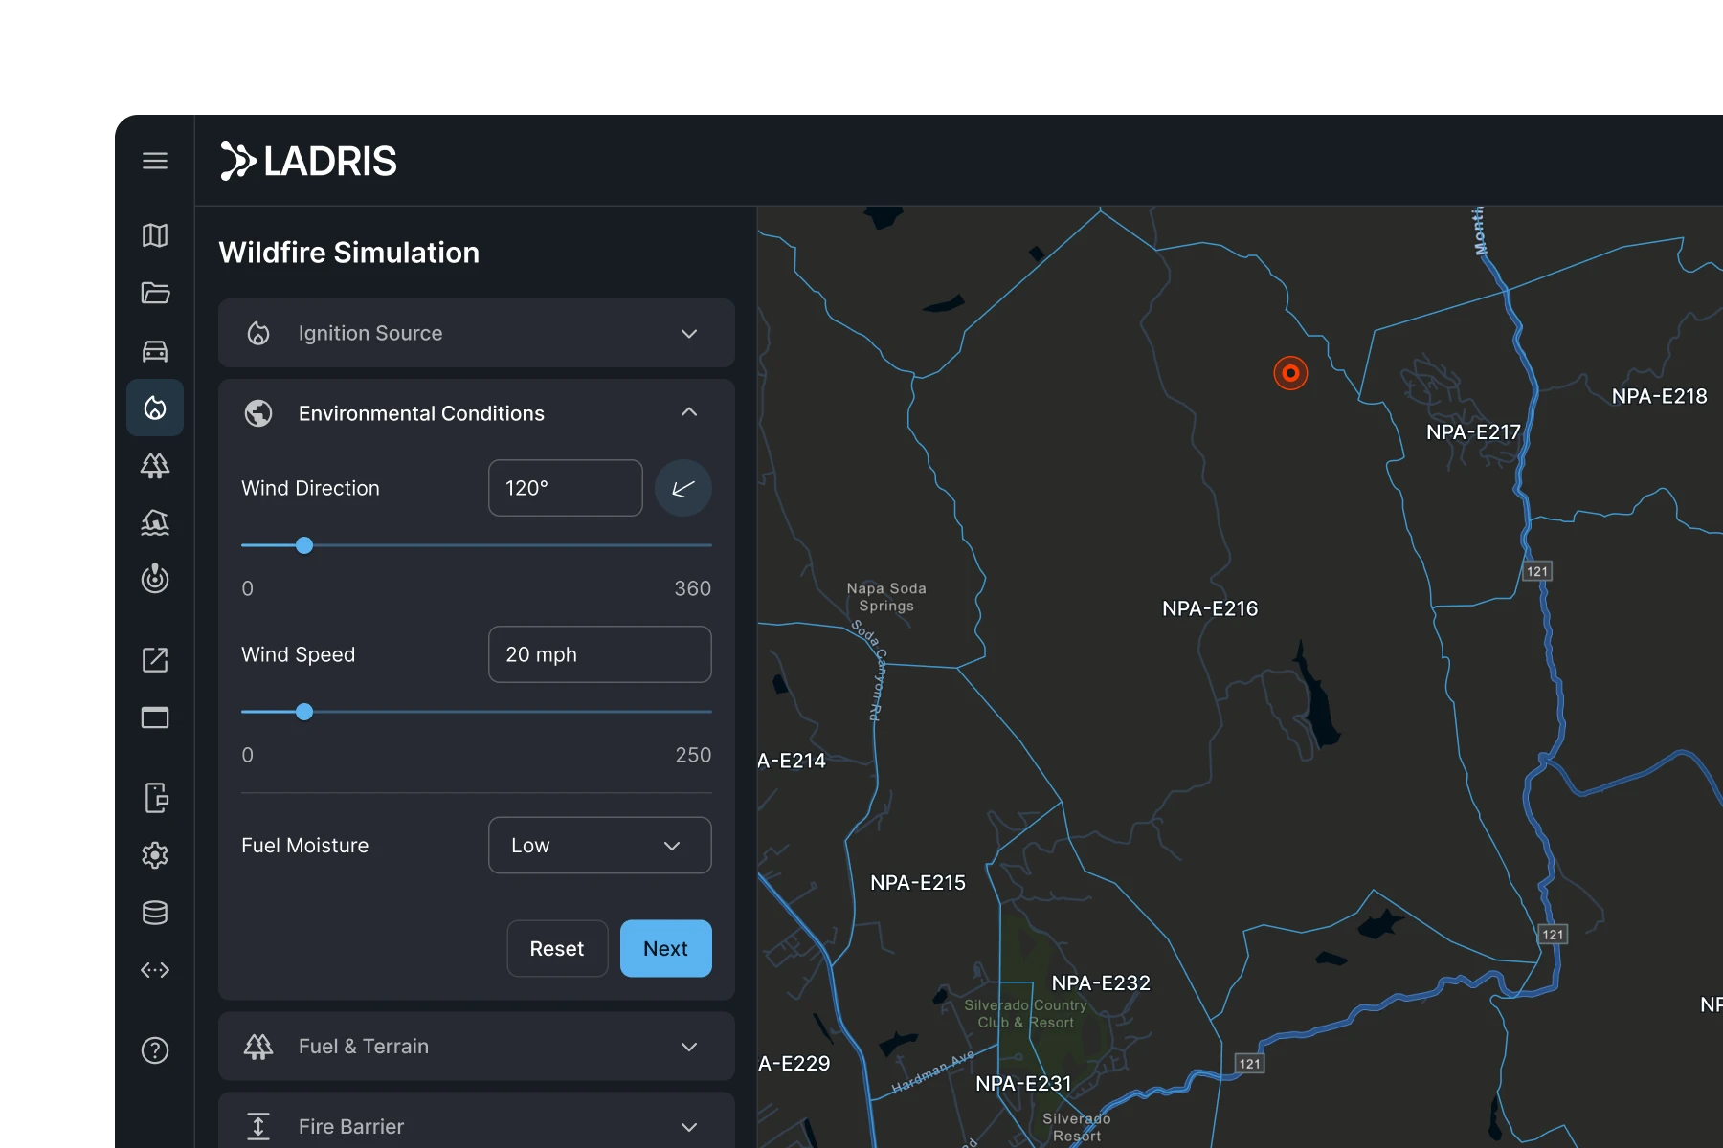The width and height of the screenshot is (1723, 1148).
Task: Expand the Fire Barrier section
Action: (x=476, y=1126)
